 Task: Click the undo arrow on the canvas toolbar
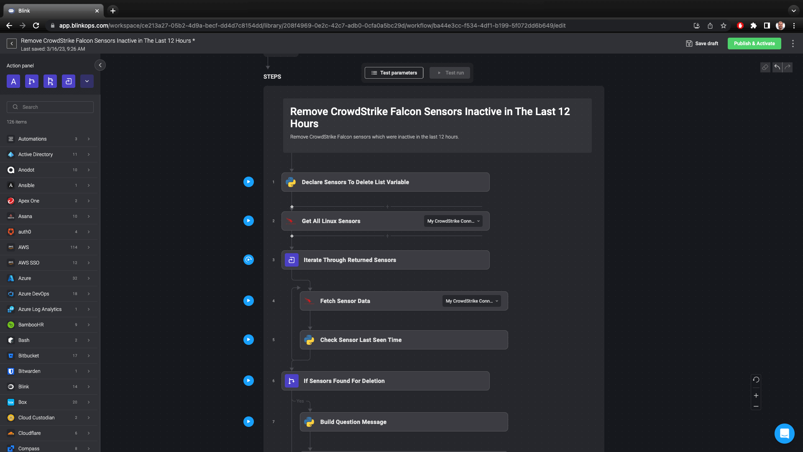click(777, 67)
